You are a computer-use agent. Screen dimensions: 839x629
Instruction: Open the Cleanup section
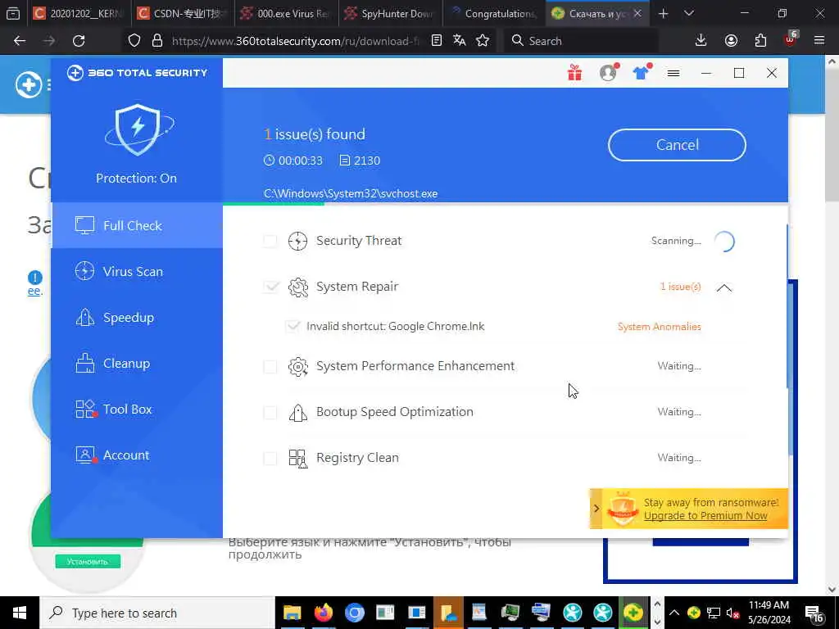[x=137, y=364]
